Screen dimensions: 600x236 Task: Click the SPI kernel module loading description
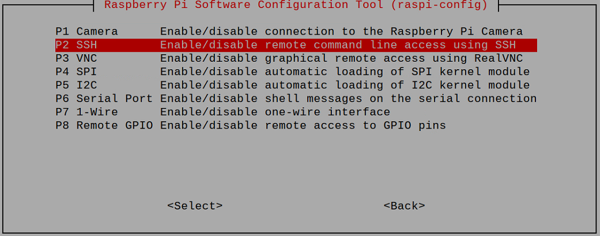pyautogui.click(x=345, y=72)
